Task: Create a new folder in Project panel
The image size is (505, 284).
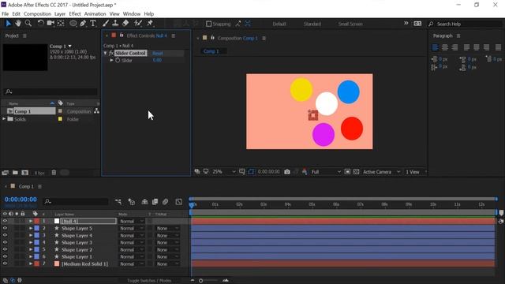Action: click(15, 173)
